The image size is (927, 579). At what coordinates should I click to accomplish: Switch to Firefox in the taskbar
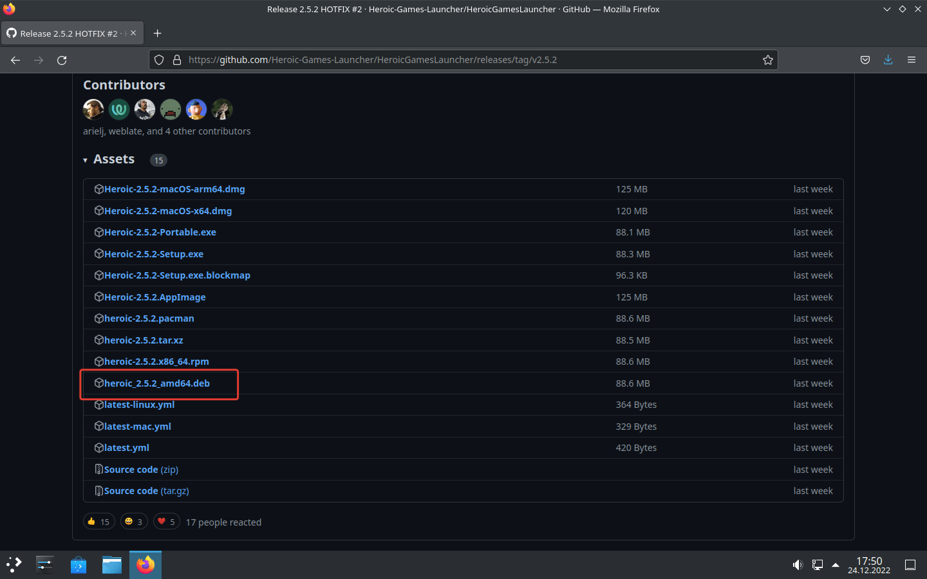(x=145, y=565)
